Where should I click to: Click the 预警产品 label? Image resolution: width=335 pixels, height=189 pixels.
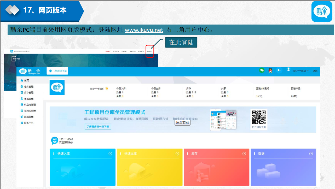tap(296, 88)
